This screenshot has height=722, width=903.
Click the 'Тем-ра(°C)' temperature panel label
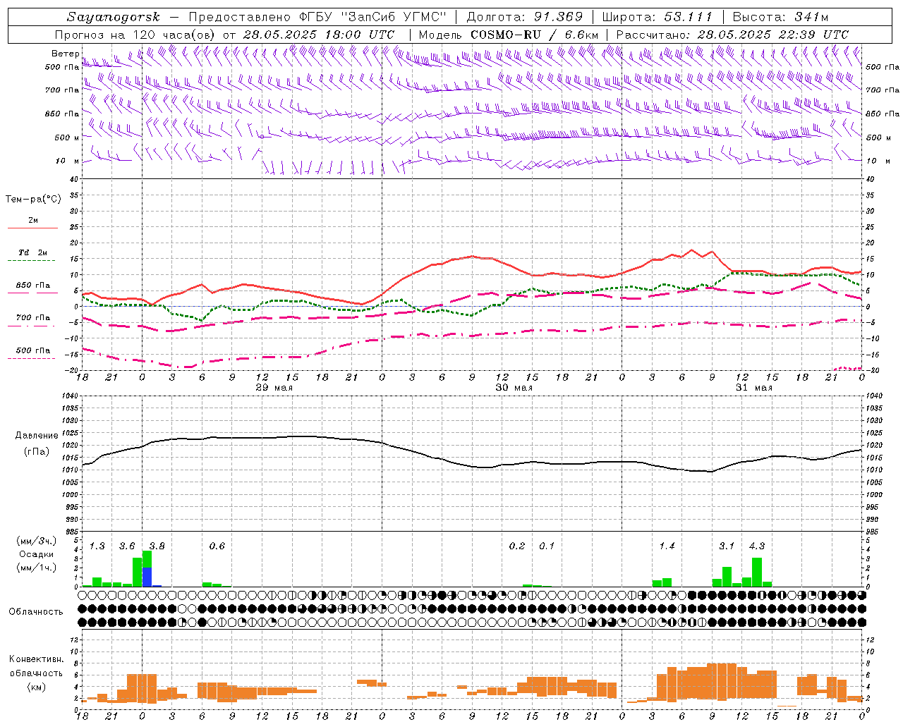[33, 200]
